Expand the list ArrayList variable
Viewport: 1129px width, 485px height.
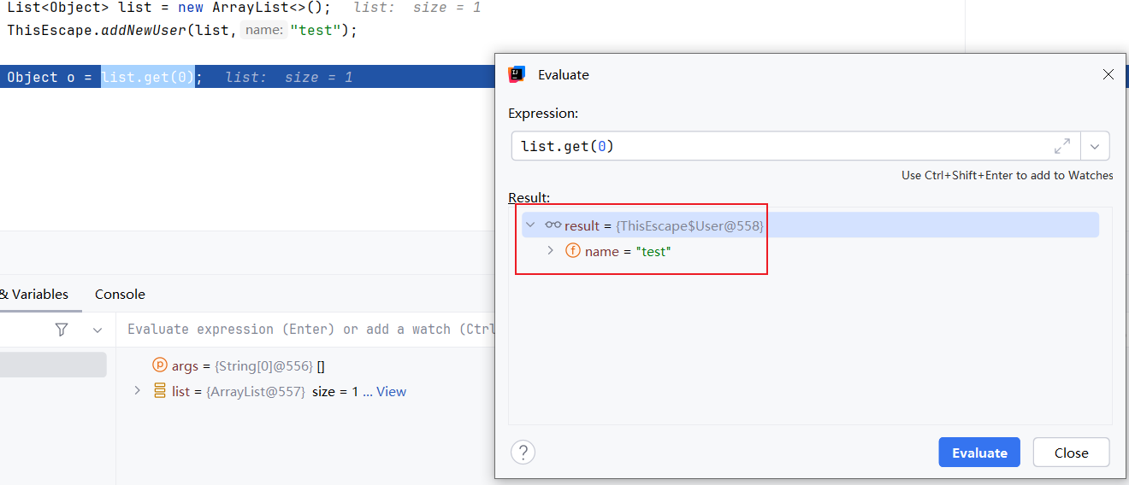coord(137,391)
